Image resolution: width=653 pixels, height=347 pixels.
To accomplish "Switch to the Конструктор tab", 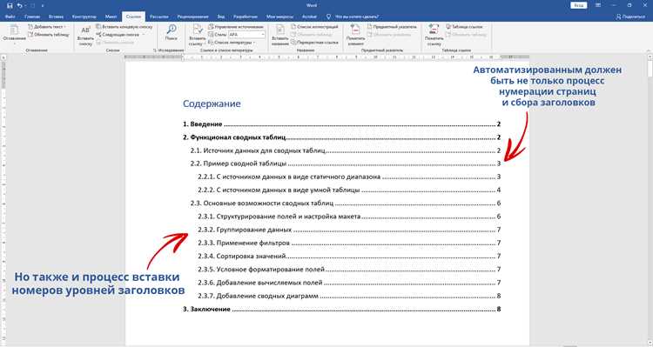I will pos(84,17).
